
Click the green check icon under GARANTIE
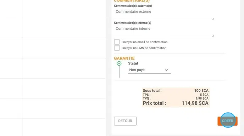(119, 63)
